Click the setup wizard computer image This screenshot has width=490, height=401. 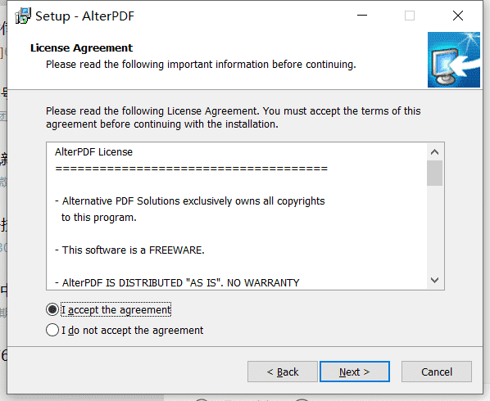pyautogui.click(x=454, y=60)
